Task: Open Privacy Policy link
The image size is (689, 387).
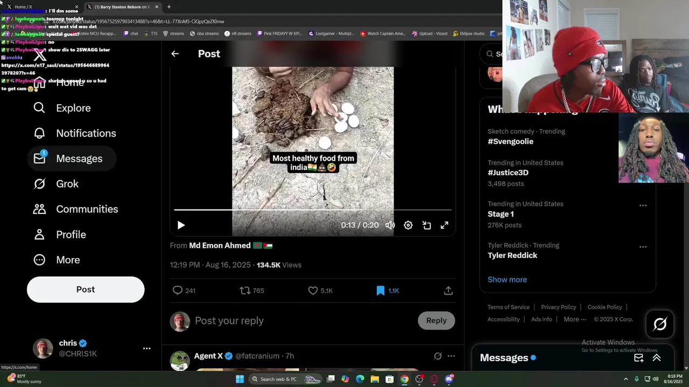Action: (x=559, y=307)
